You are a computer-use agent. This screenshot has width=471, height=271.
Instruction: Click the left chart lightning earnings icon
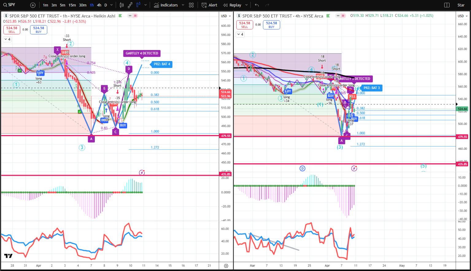coord(142,172)
